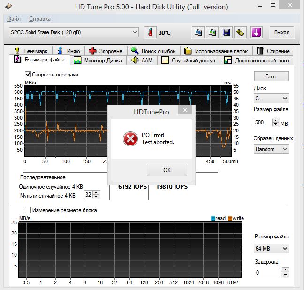Viewport: 304px width, 290px height.
Task: Click Мульти случайное 4 KB label
Action: pos(48,196)
